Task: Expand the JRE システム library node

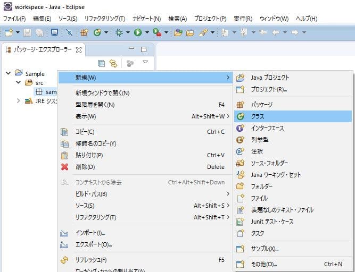Action: 19,100
